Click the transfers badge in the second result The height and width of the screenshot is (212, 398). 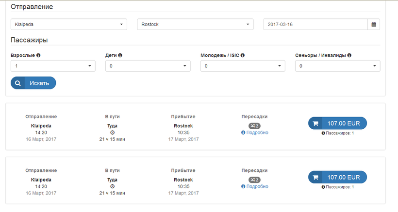click(254, 180)
